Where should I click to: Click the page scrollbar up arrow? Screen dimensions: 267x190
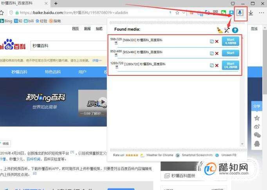point(265,28)
